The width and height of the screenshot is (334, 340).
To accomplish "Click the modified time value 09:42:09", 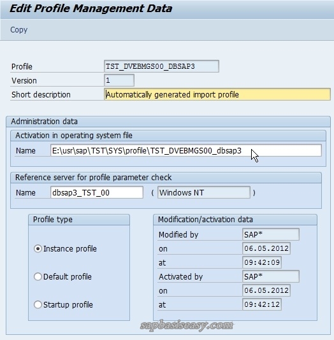I will (262, 262).
